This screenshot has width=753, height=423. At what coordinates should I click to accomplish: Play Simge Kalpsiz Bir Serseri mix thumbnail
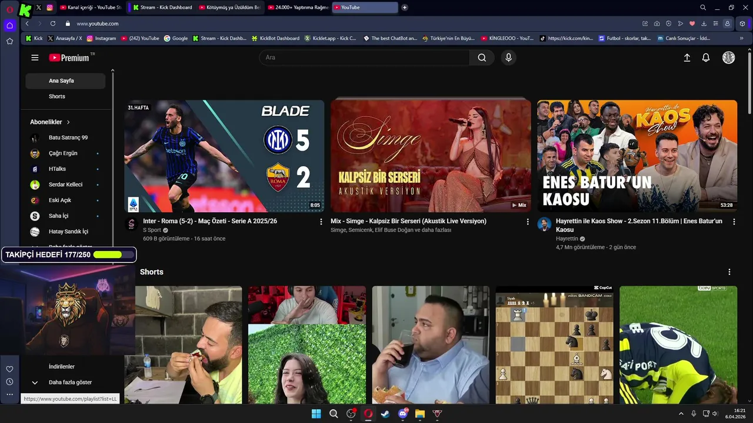click(x=431, y=156)
